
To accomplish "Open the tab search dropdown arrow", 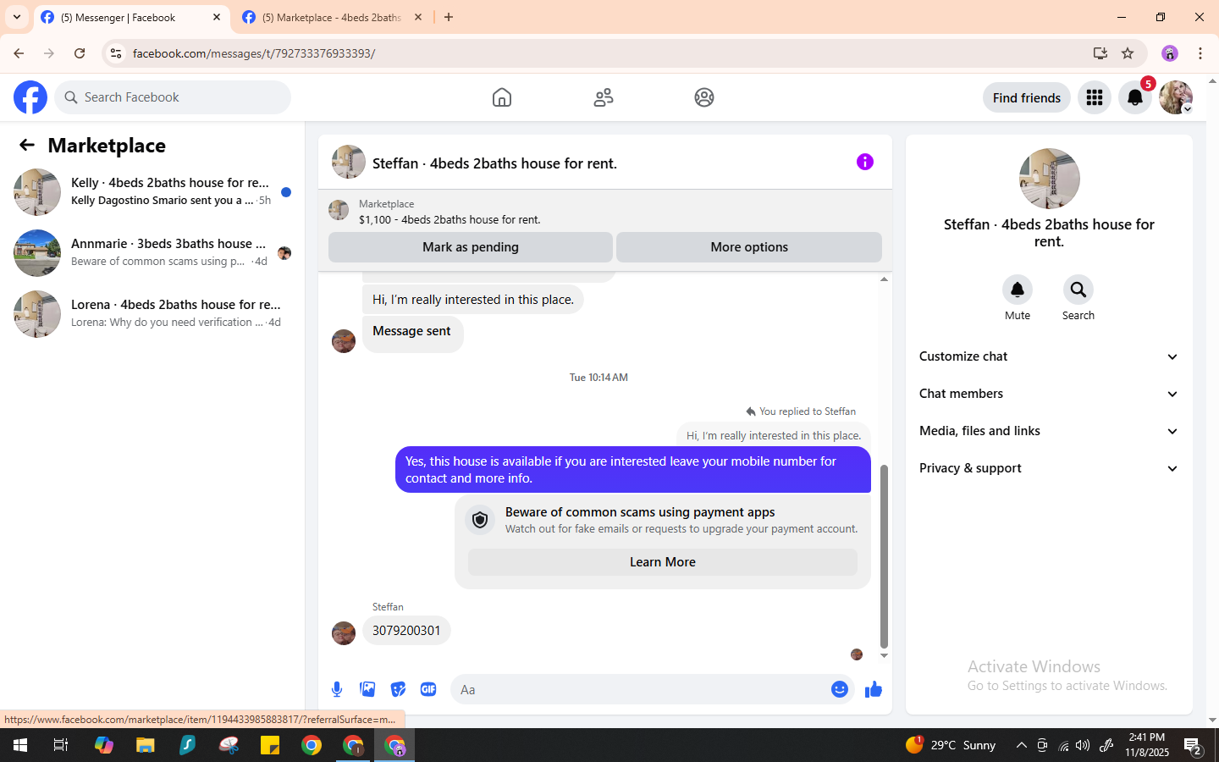I will pyautogui.click(x=17, y=17).
